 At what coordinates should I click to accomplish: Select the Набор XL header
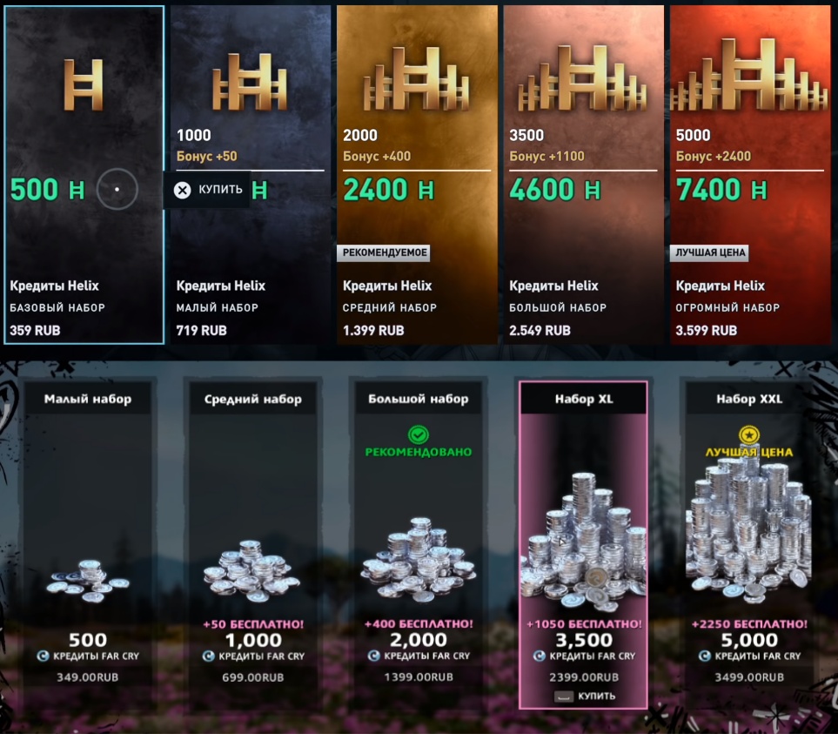[584, 399]
